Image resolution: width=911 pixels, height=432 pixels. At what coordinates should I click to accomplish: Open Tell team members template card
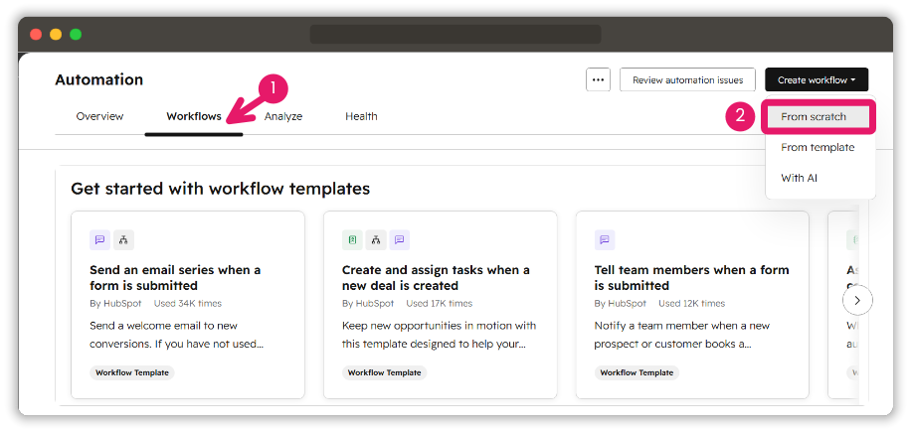point(692,305)
